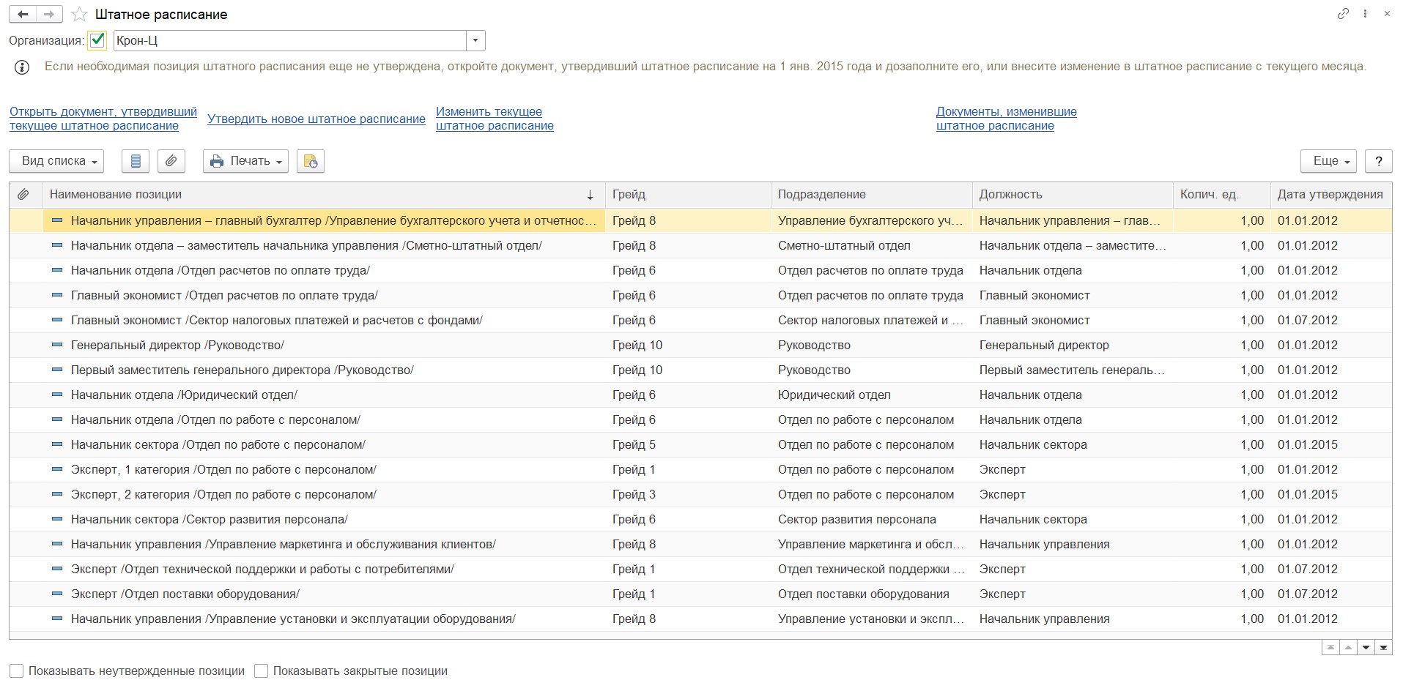Open help with the question mark button
This screenshot has height=683, width=1403.
1379,161
